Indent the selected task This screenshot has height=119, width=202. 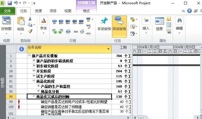click(61, 31)
